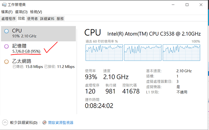Click the first CPU usage graph

coord(104,52)
